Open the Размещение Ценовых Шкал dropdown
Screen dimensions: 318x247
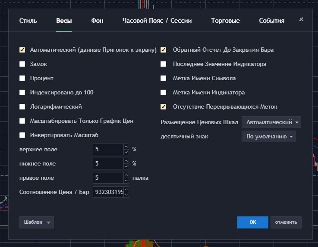(271, 122)
